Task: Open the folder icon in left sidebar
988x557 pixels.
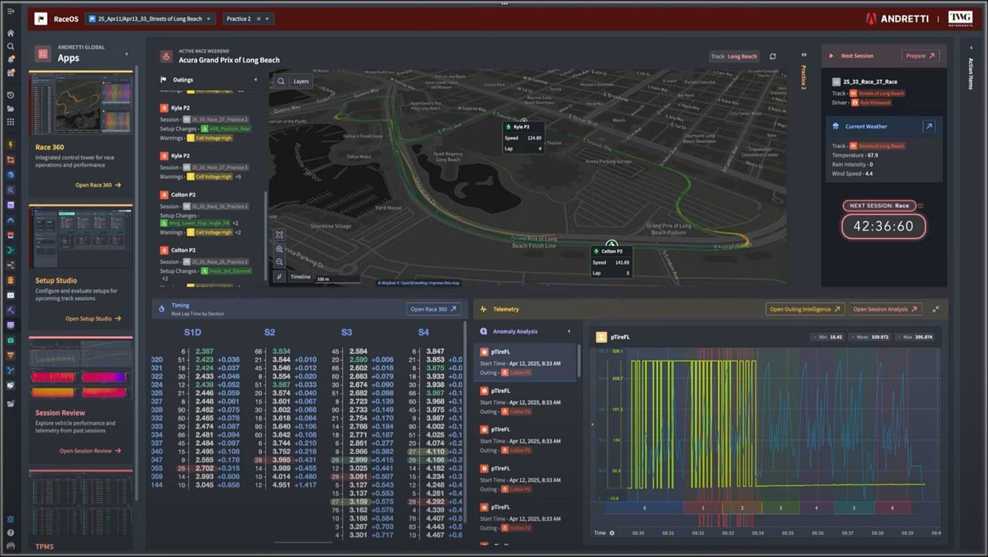Action: point(10,108)
